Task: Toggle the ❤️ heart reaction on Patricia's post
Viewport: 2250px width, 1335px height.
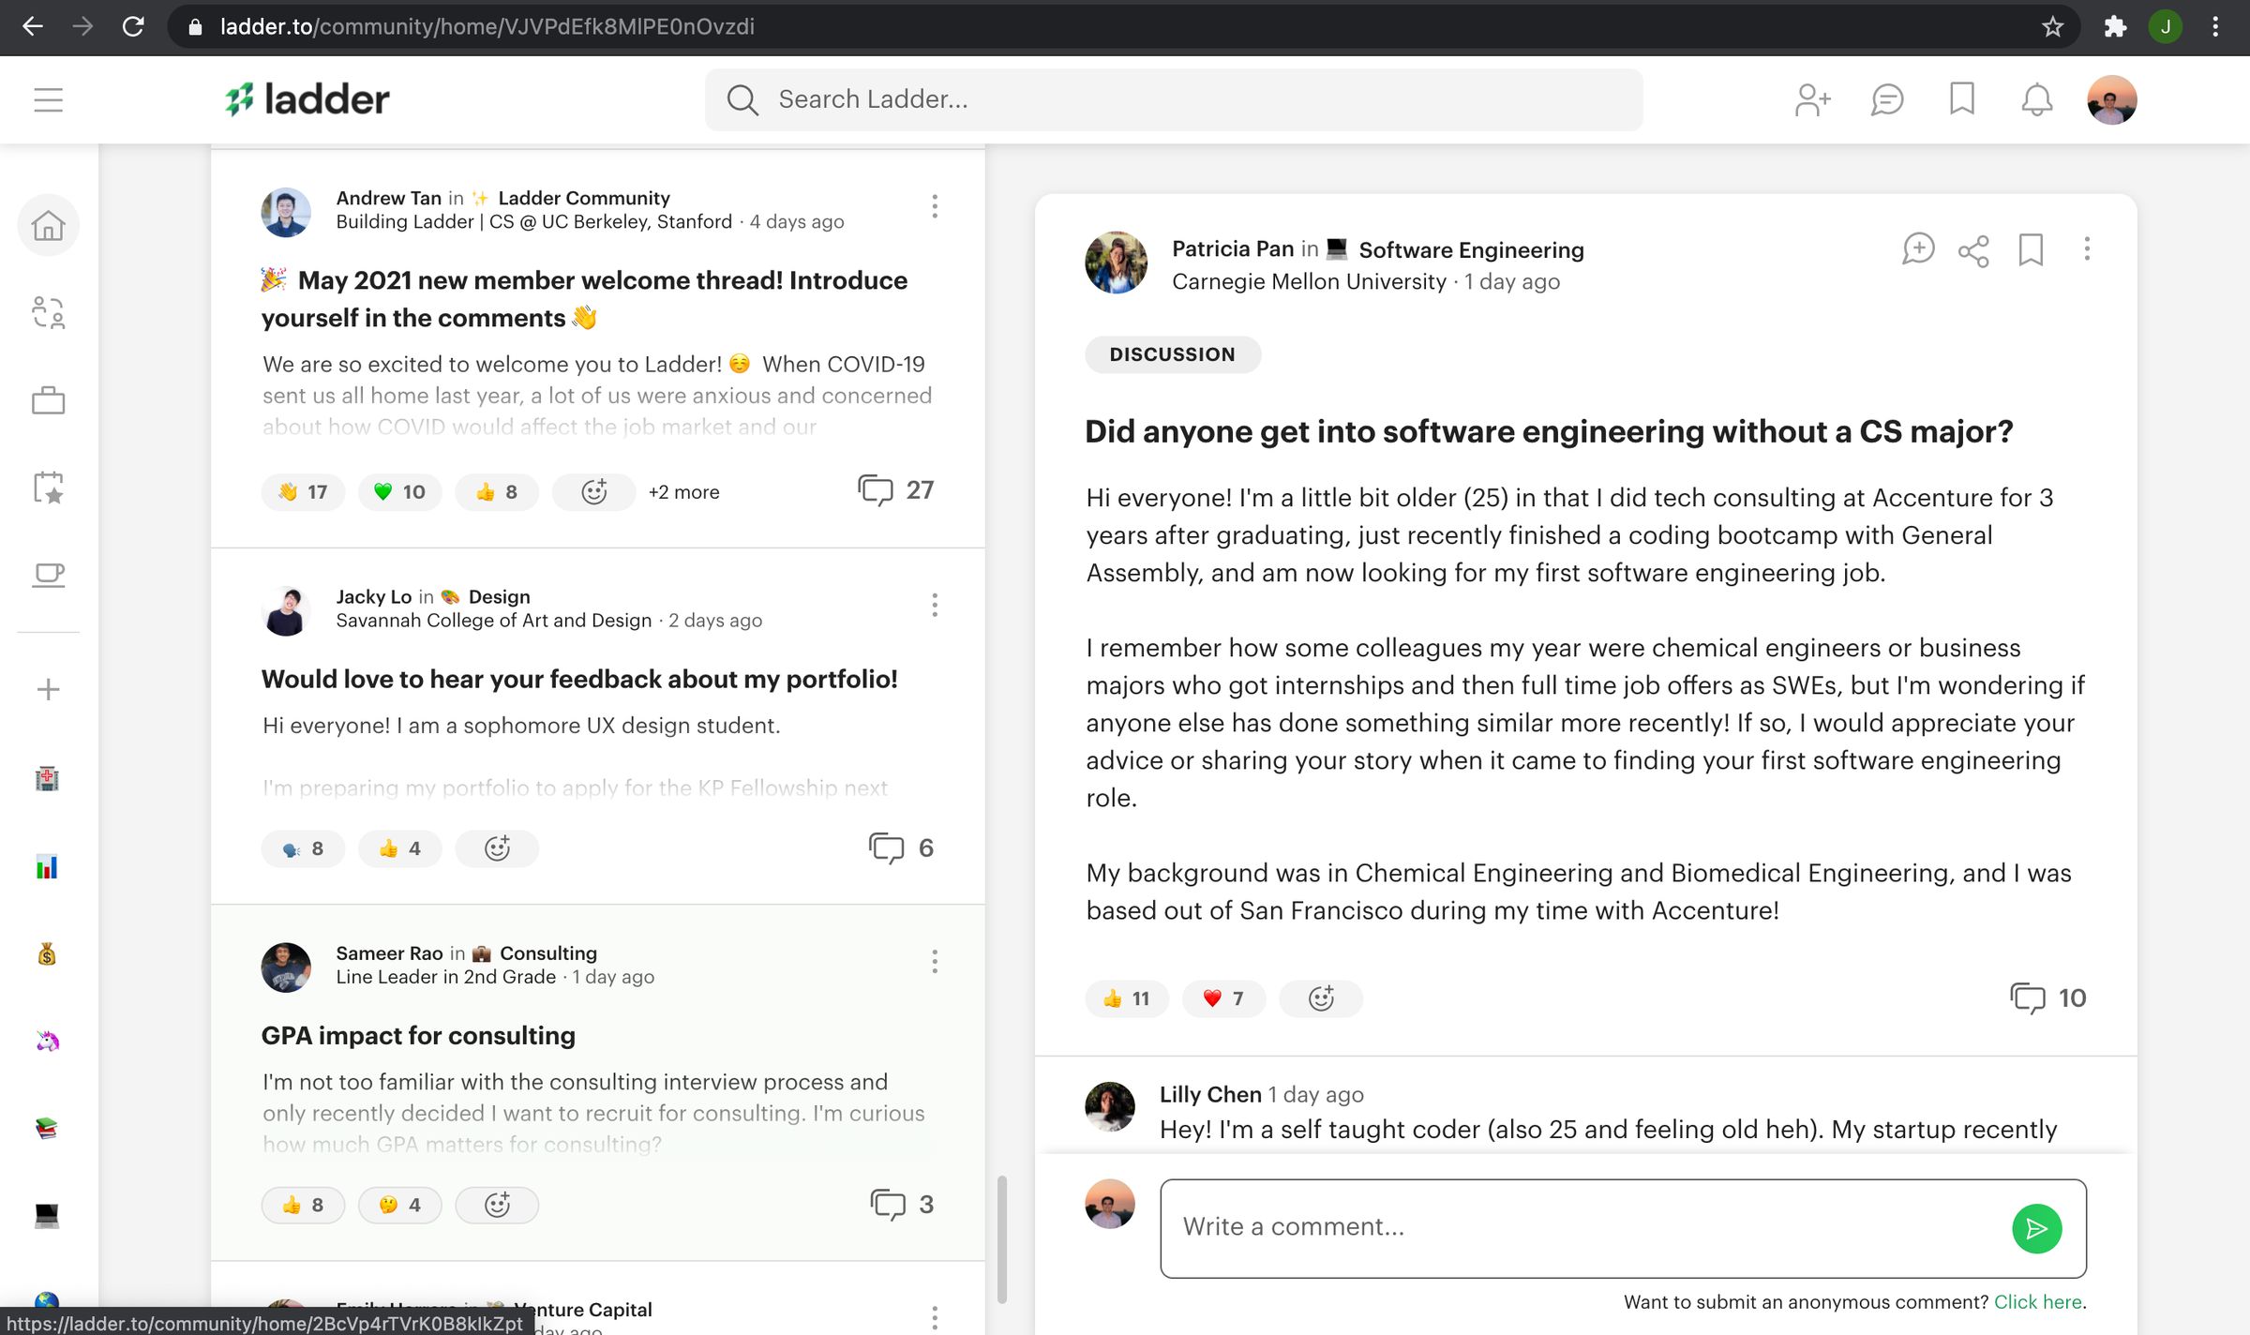Action: (1222, 998)
